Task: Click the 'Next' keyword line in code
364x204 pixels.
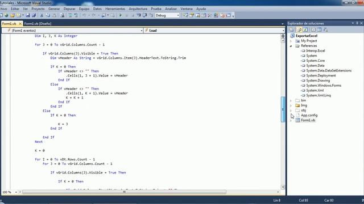Action: pyautogui.click(x=39, y=142)
